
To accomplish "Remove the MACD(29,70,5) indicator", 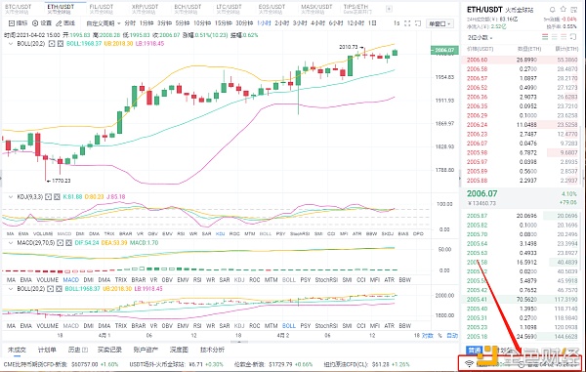I will tap(68, 243).
